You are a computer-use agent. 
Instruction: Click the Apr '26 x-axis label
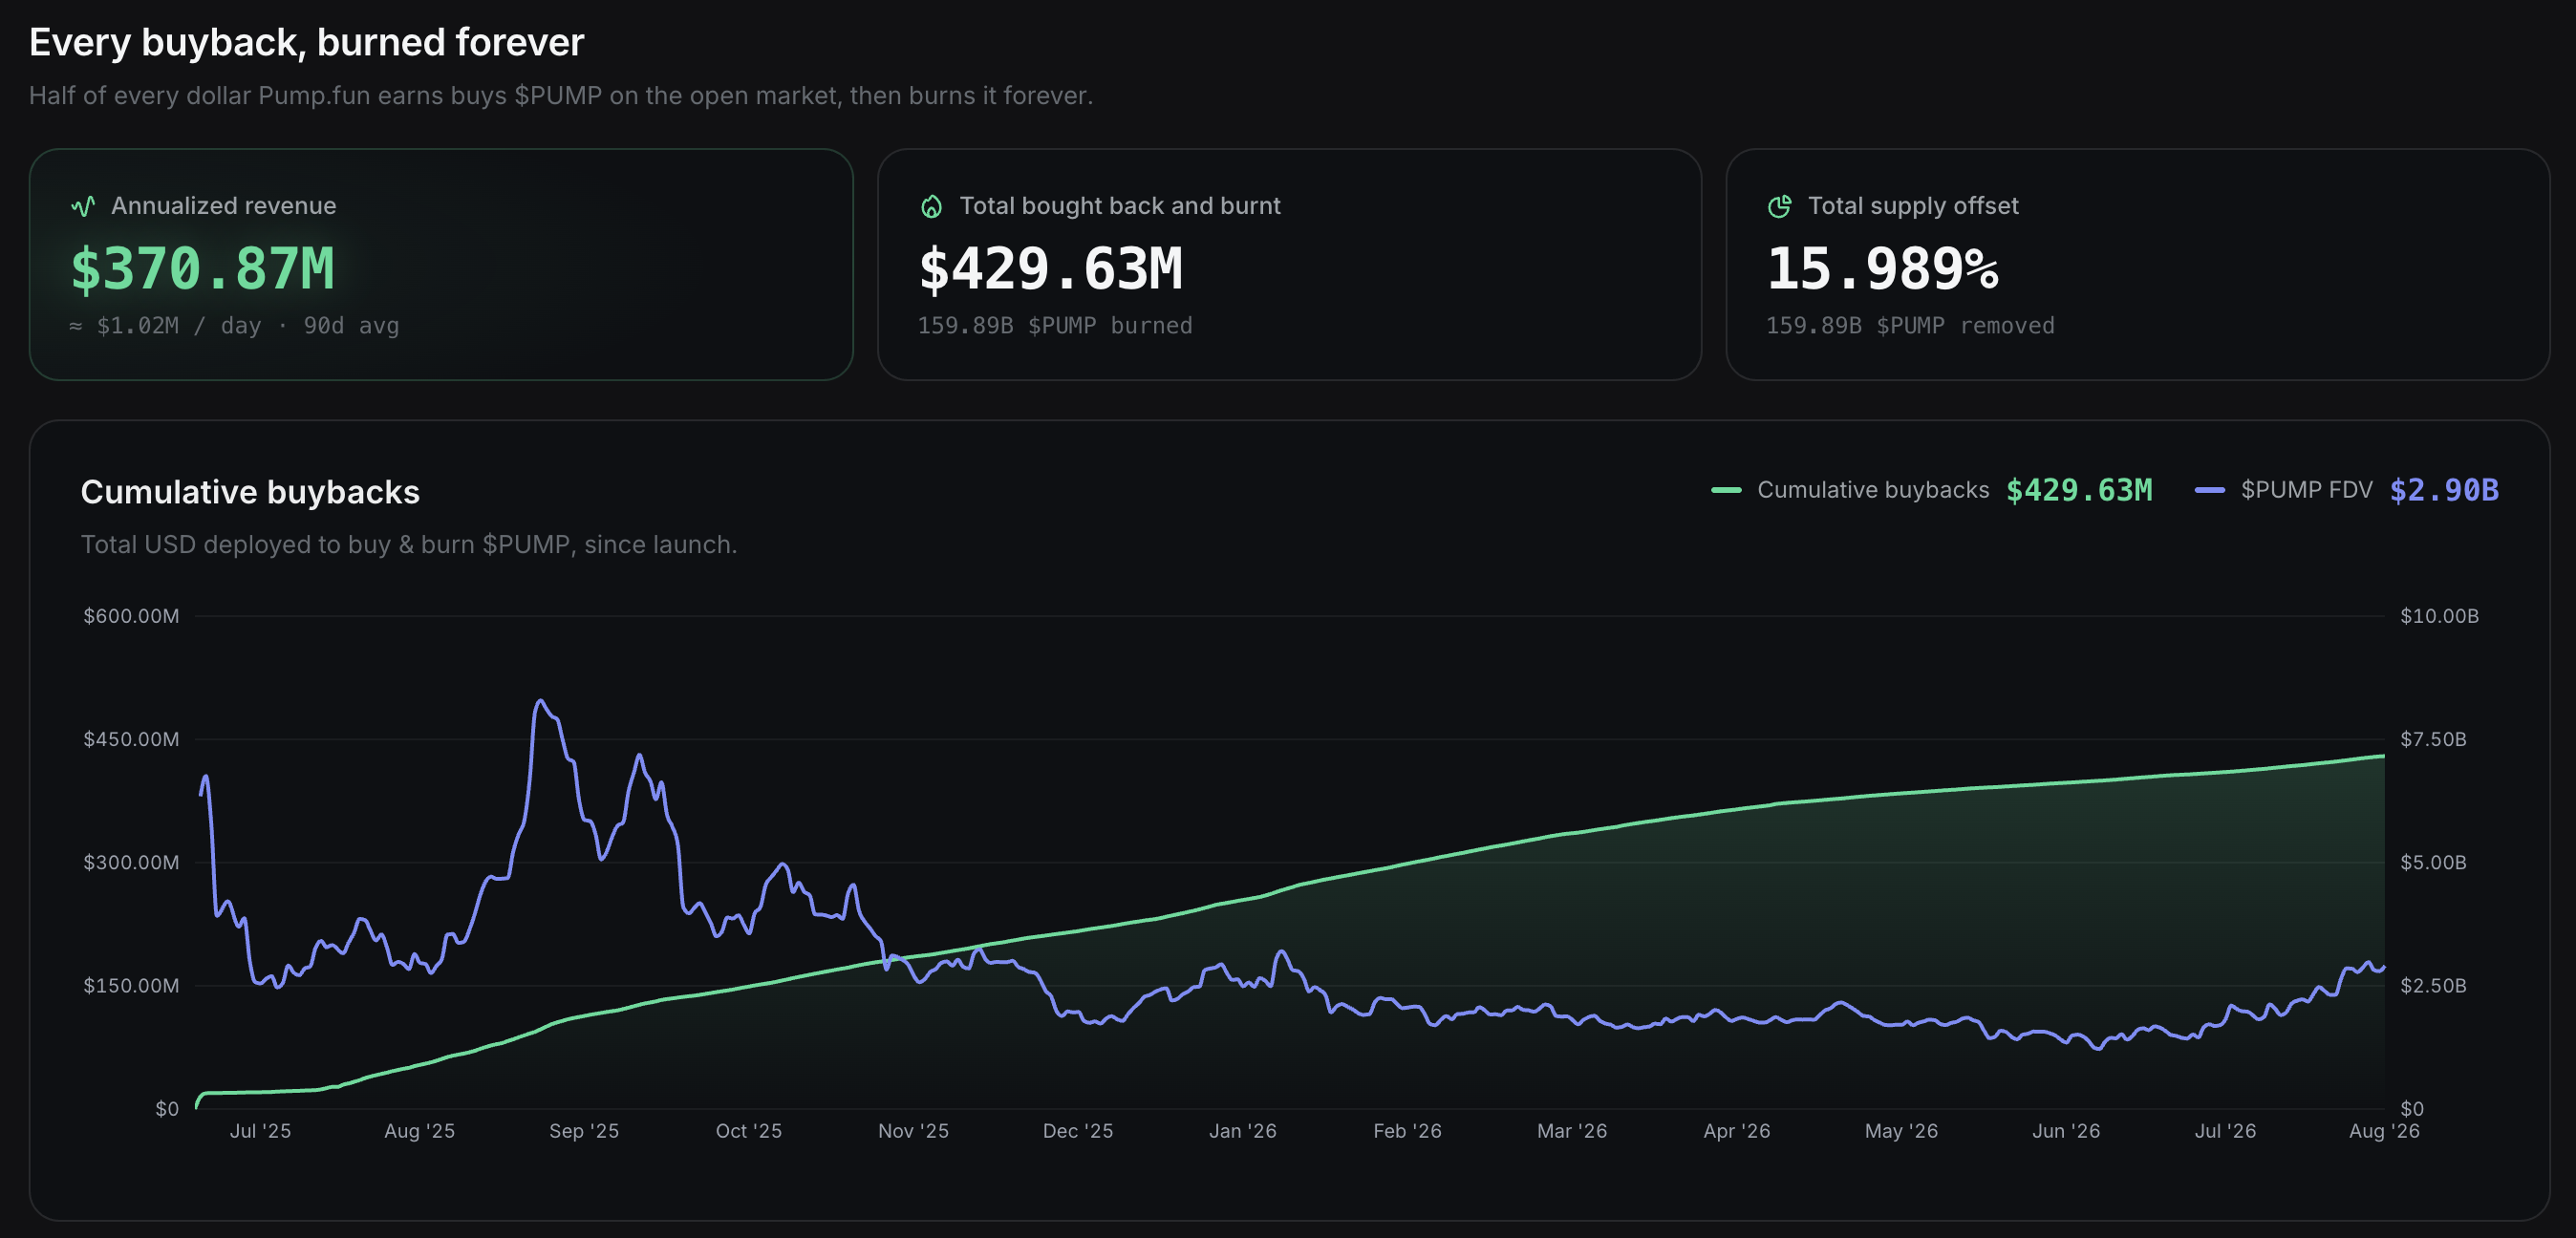(1737, 1131)
